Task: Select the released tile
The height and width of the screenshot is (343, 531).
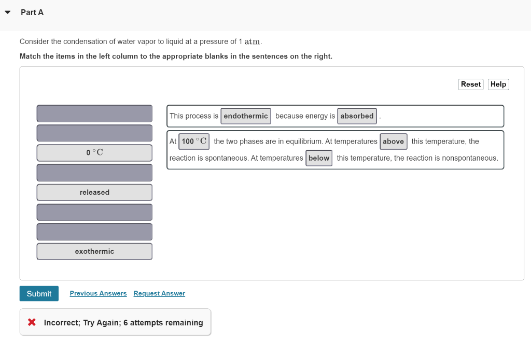Action: pos(94,192)
